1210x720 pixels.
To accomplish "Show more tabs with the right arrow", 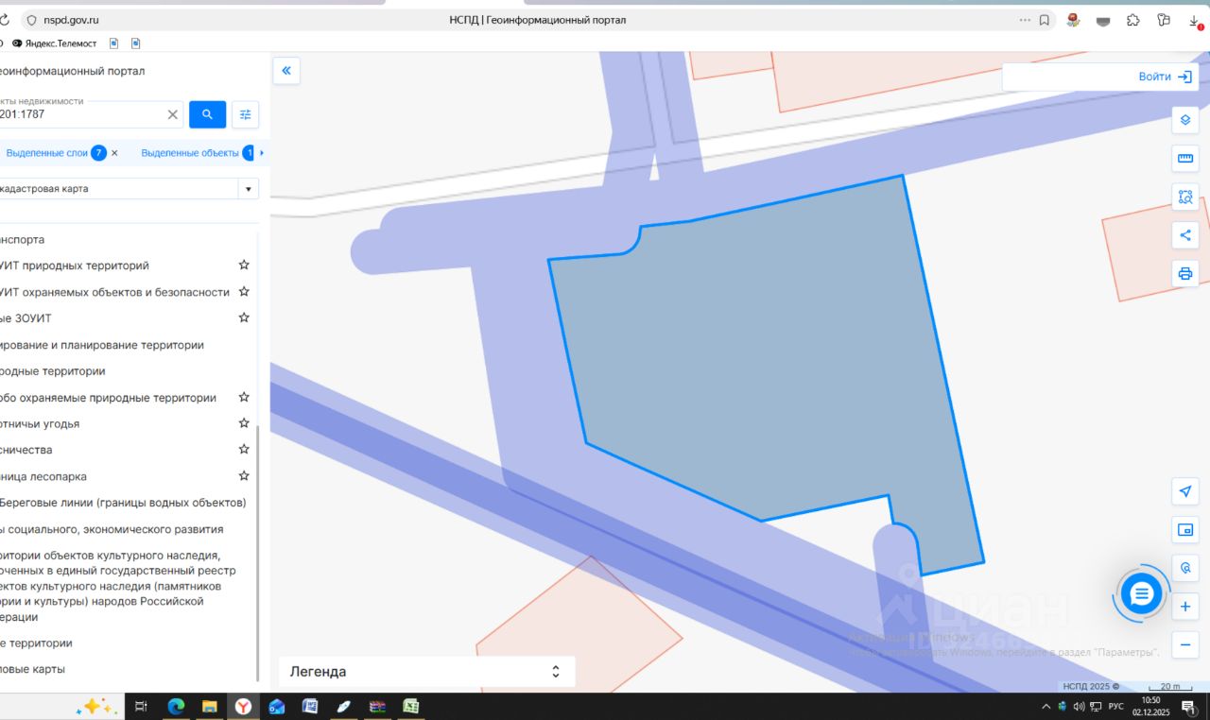I will [x=262, y=152].
